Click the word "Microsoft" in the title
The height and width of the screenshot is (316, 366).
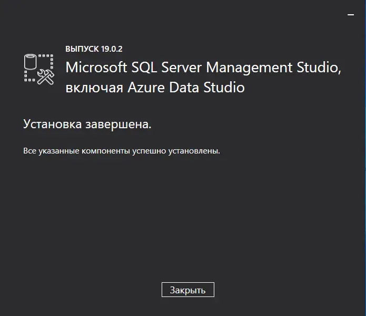(91, 68)
